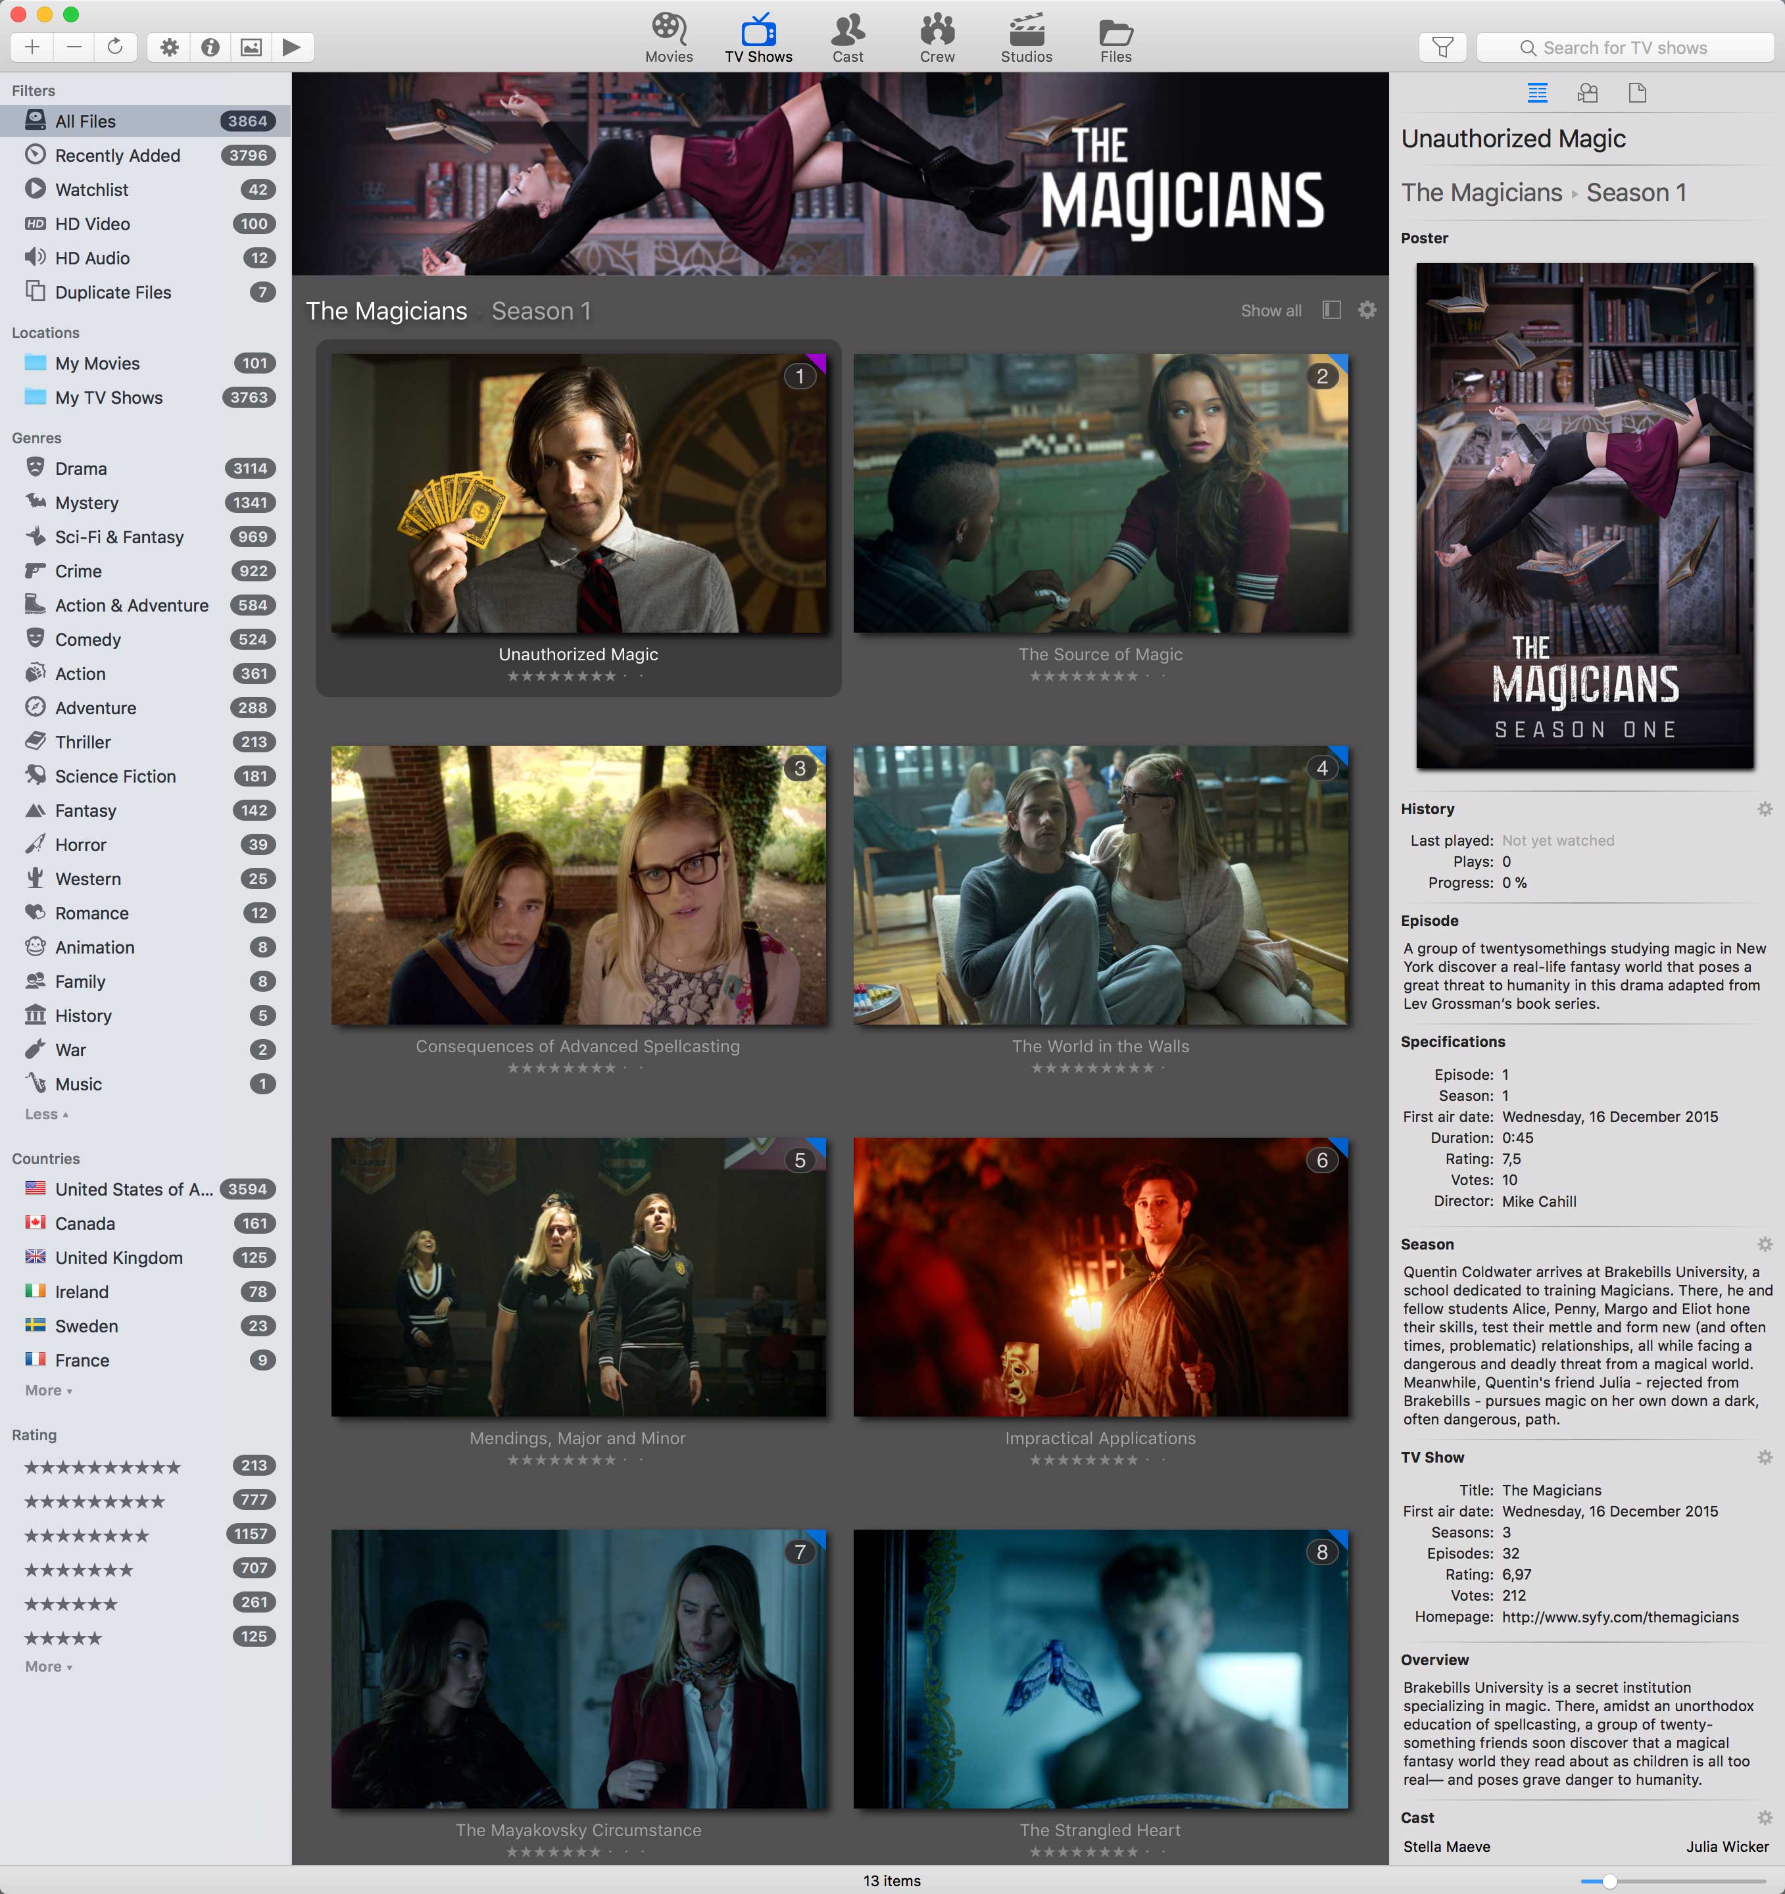Select The Source of Magic episode thumbnail
The width and height of the screenshot is (1785, 1894).
pos(1101,493)
